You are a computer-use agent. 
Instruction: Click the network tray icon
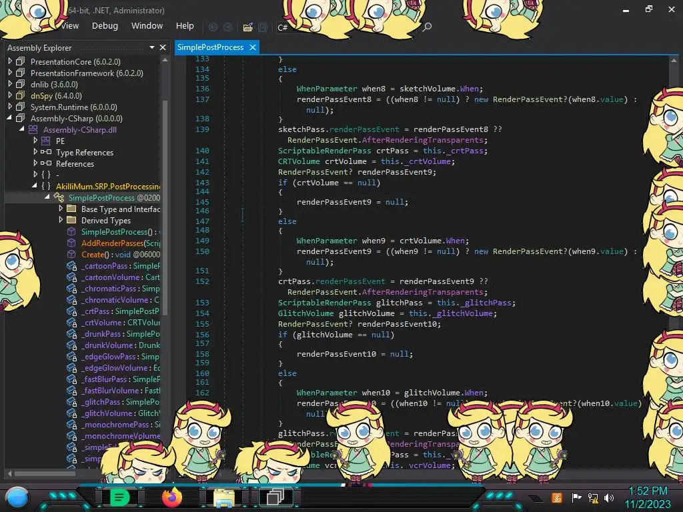click(593, 497)
